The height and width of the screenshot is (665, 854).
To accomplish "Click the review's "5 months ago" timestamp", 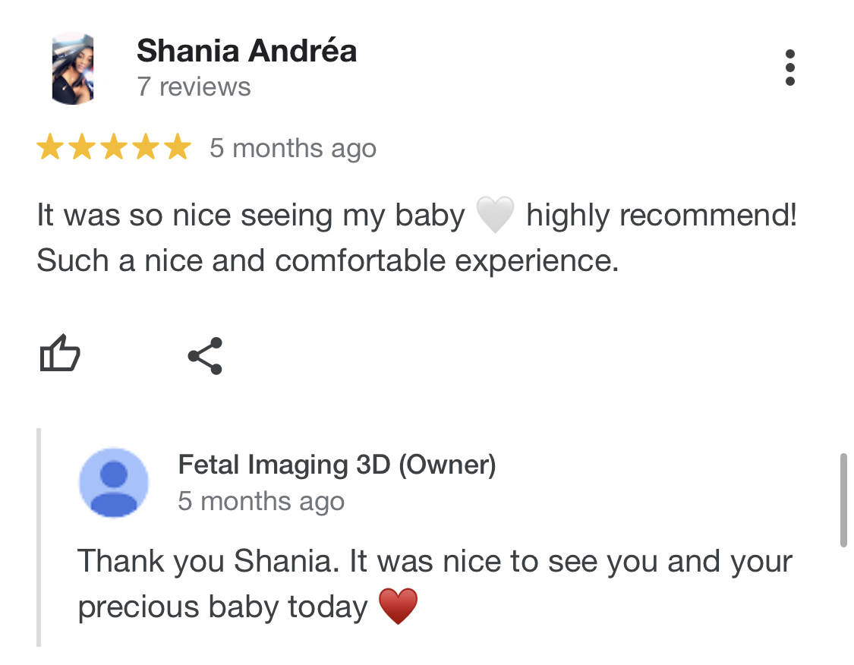I will pos(293,148).
